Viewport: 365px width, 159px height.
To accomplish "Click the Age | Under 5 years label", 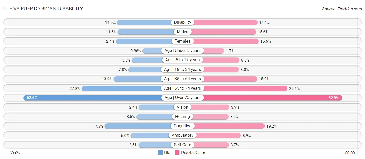I will 182,51.
